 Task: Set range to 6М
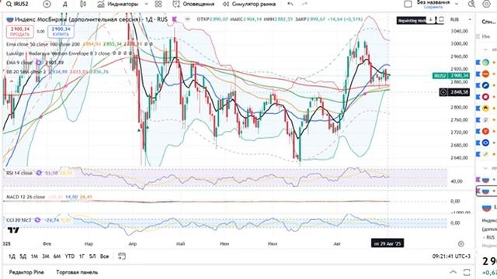coord(57,257)
